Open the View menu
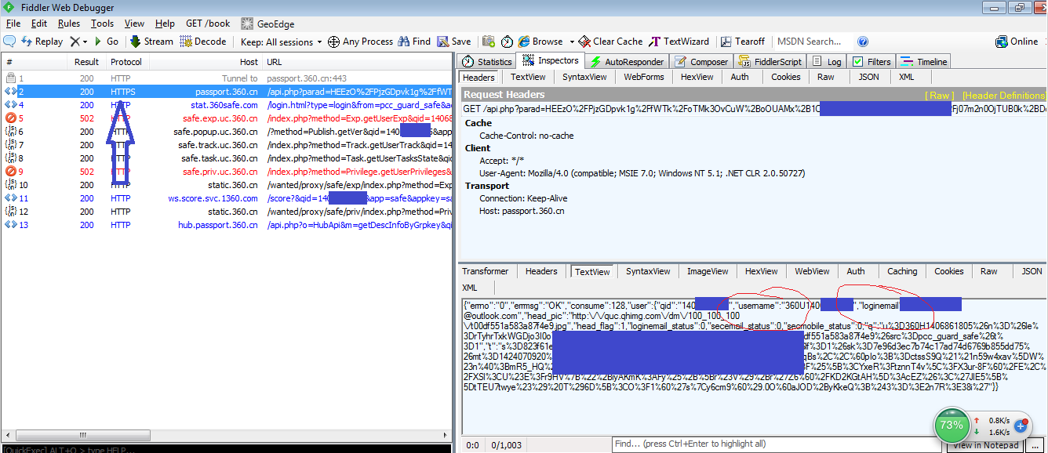The image size is (1048, 453). point(134,24)
